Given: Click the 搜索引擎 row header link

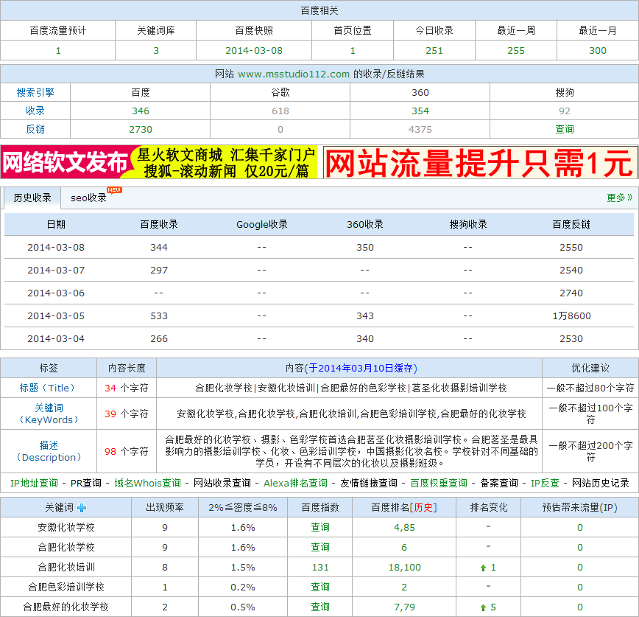Looking at the screenshot, I should click(x=35, y=92).
